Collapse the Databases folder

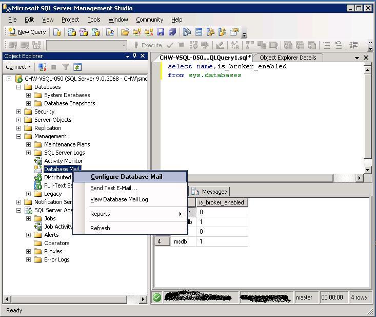18,87
